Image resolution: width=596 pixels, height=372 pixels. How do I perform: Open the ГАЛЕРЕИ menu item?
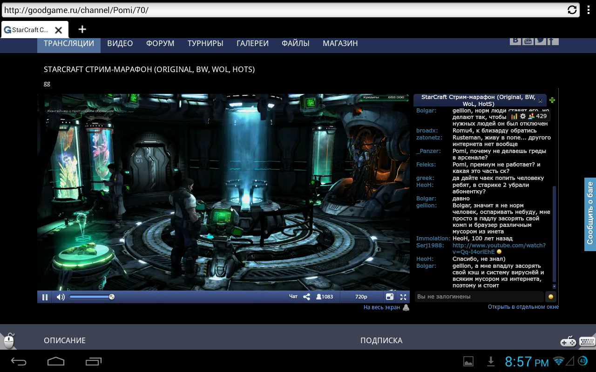252,43
